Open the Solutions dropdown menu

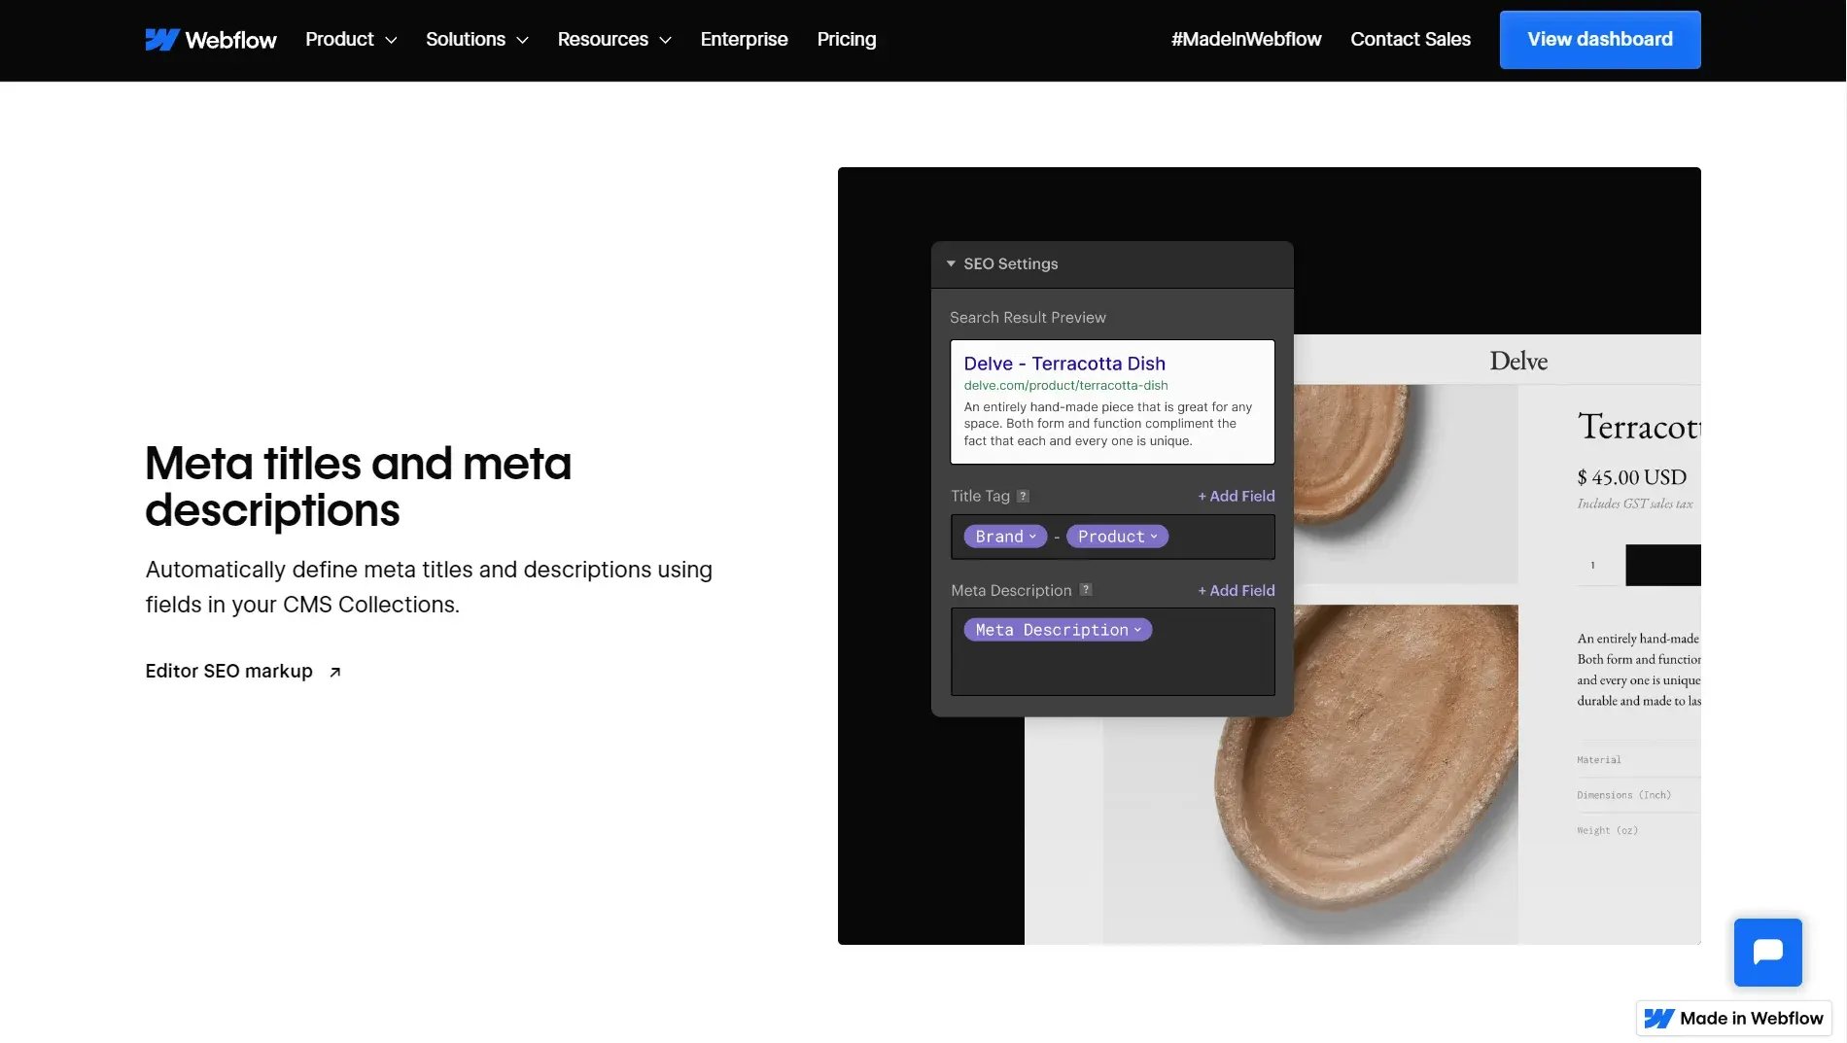click(477, 40)
